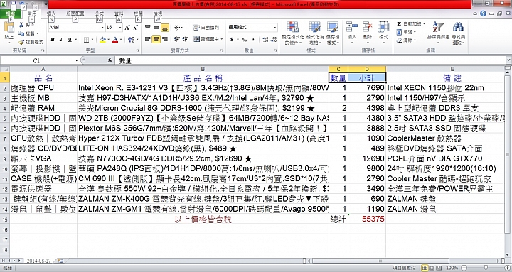Image resolution: width=512 pixels, height=272 pixels.
Task: Zoom out with the minus button
Action: 464,268
